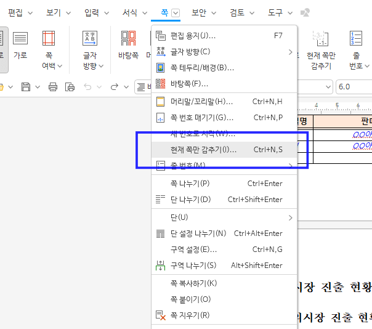Choose 구역 나누기(S) menu entry
Viewport: 372px width, 329px height.
(x=224, y=266)
